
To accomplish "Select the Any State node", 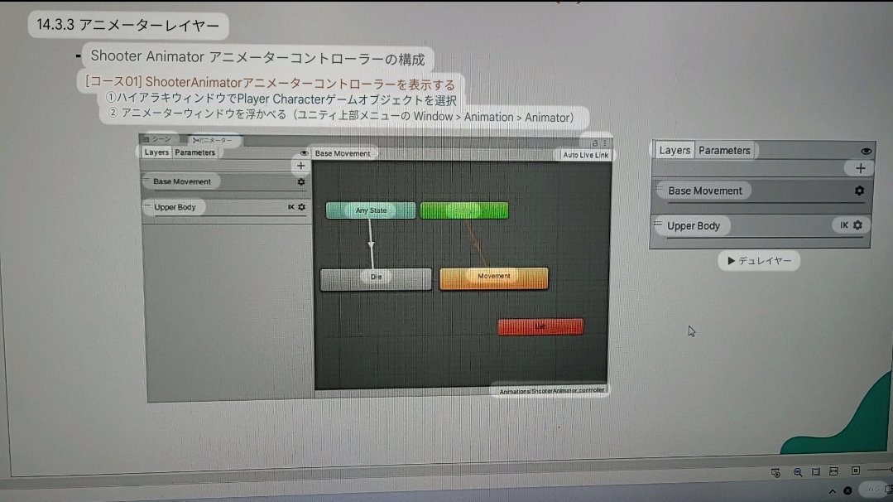I will pyautogui.click(x=370, y=210).
